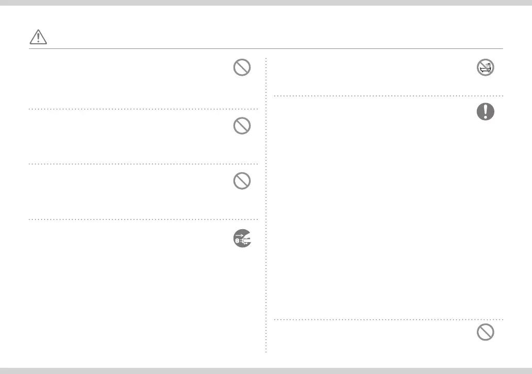Click the blank section beneath the unplug icon
The image size is (532, 374).
click(143, 299)
